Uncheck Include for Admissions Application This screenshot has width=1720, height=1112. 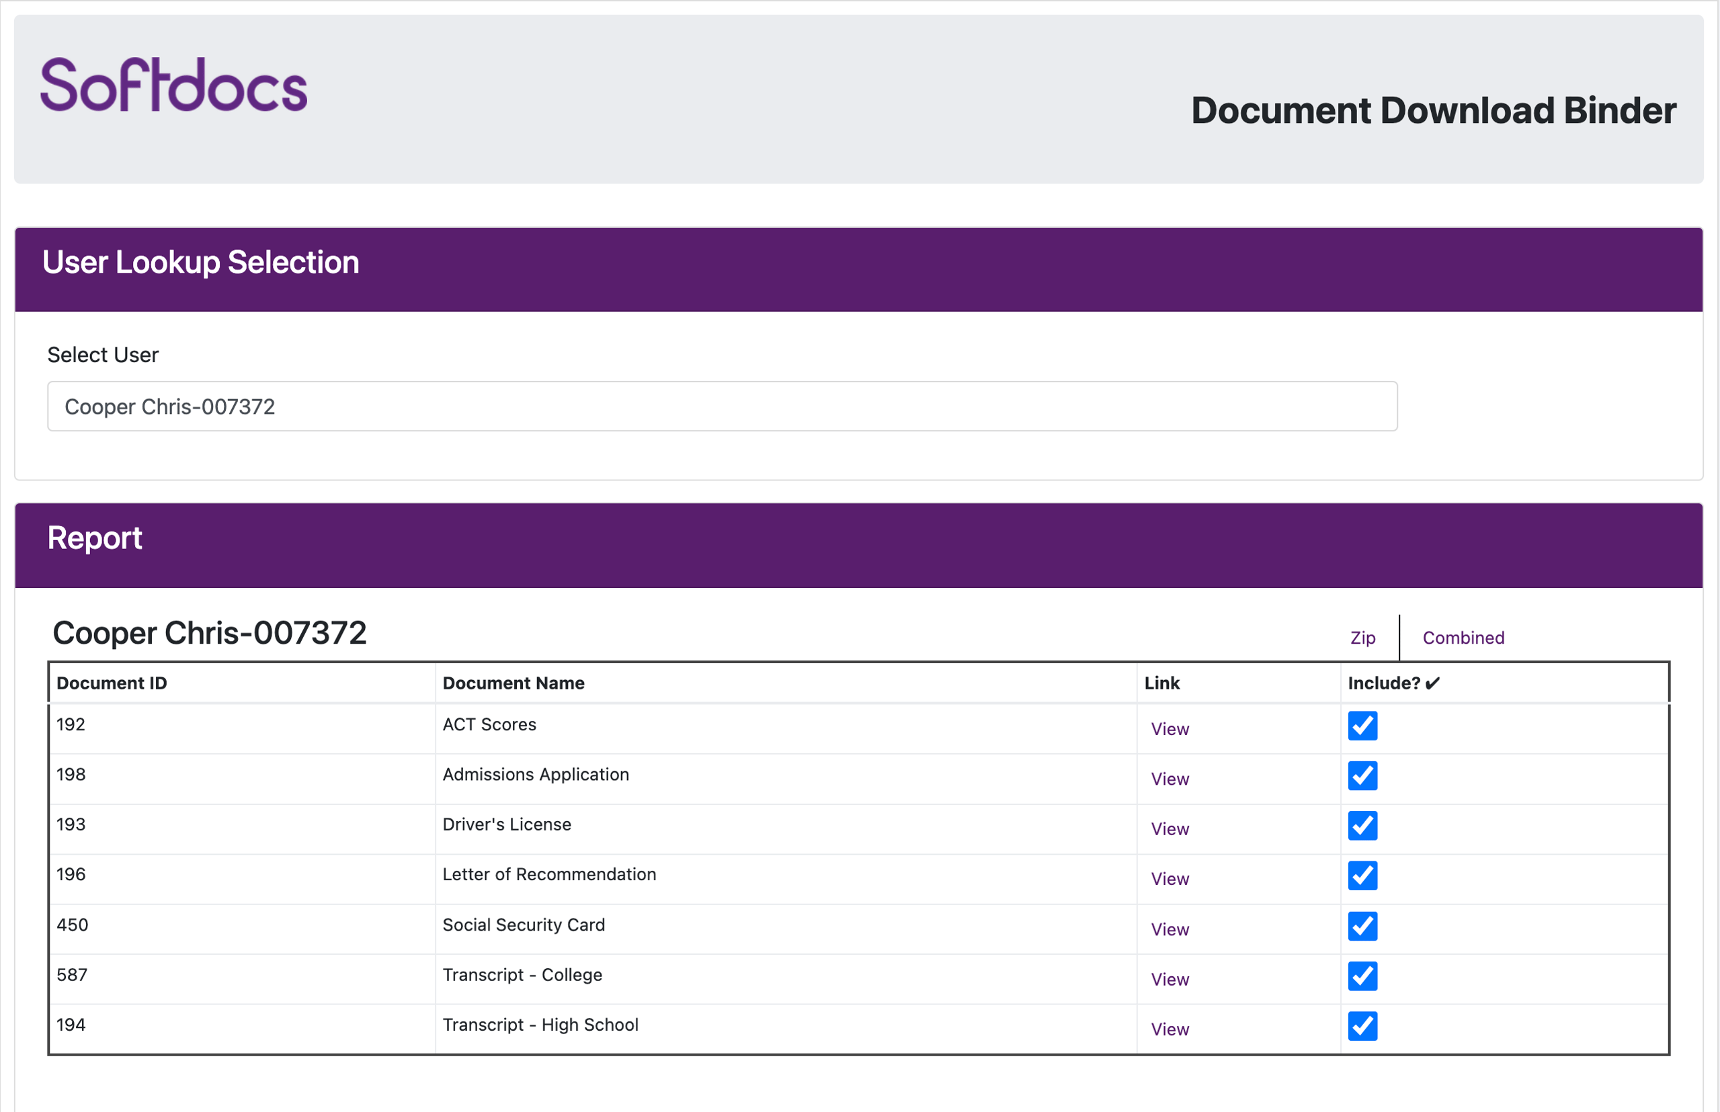pyautogui.click(x=1362, y=776)
